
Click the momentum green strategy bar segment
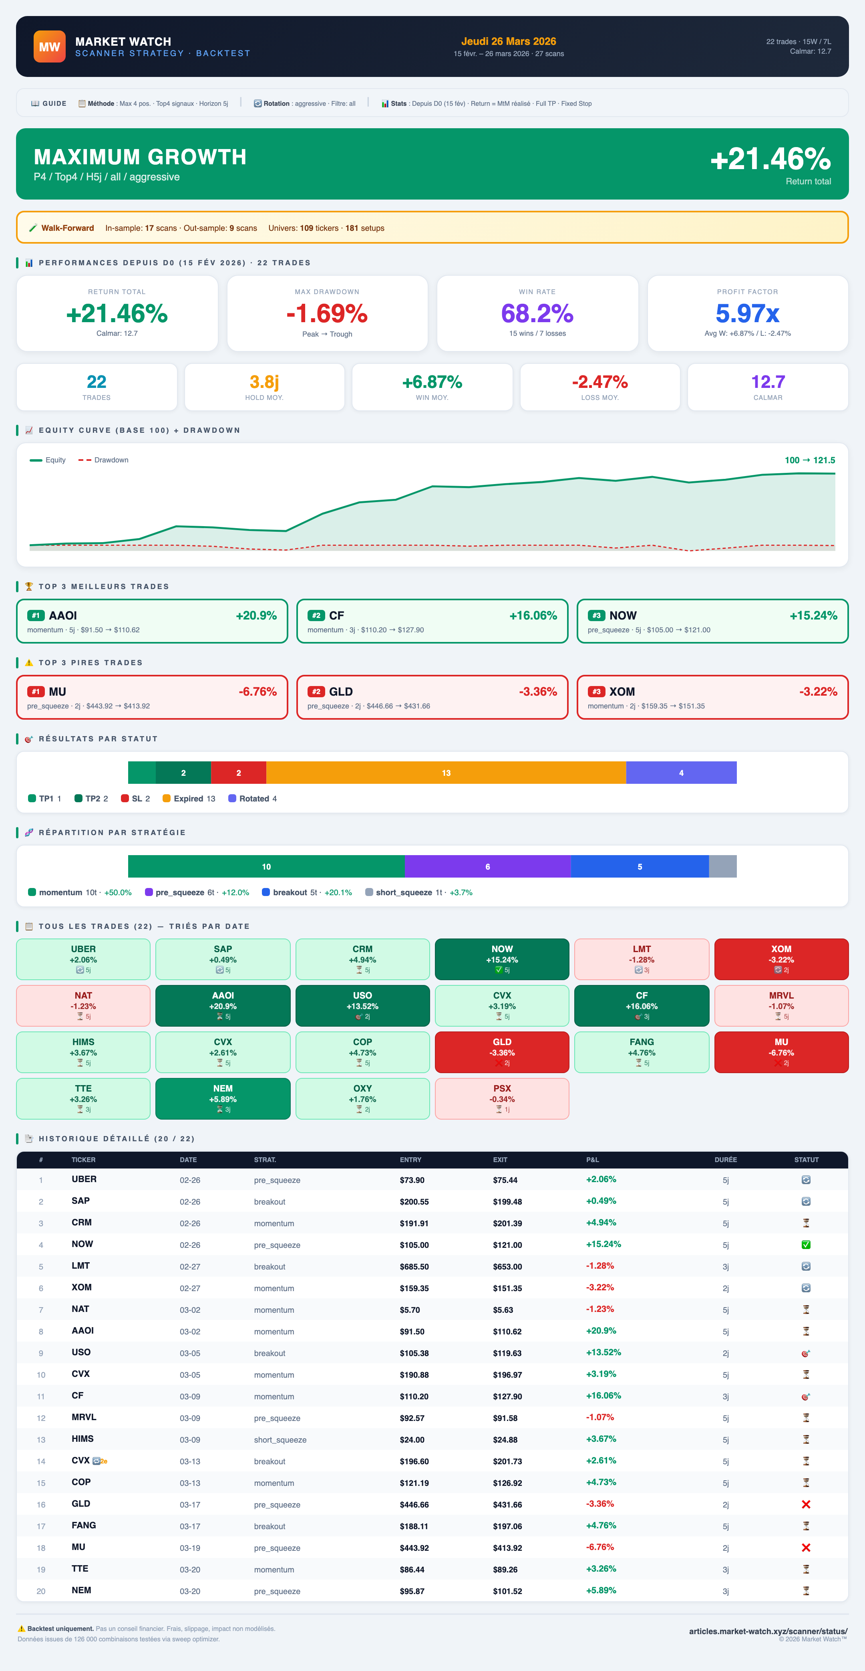[266, 867]
